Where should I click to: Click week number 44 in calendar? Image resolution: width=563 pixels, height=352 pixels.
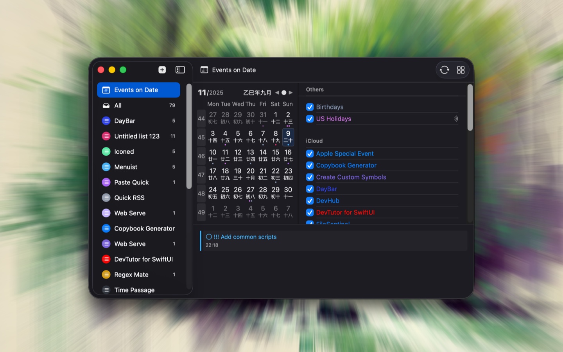[201, 119]
